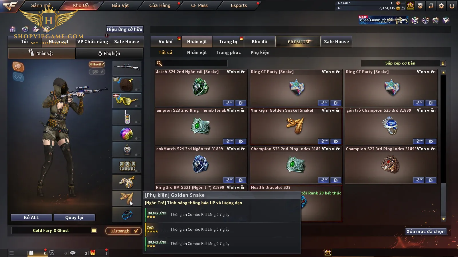Open gear settings on Golden Snake item
458x257 pixels.
pyautogui.click(x=336, y=141)
